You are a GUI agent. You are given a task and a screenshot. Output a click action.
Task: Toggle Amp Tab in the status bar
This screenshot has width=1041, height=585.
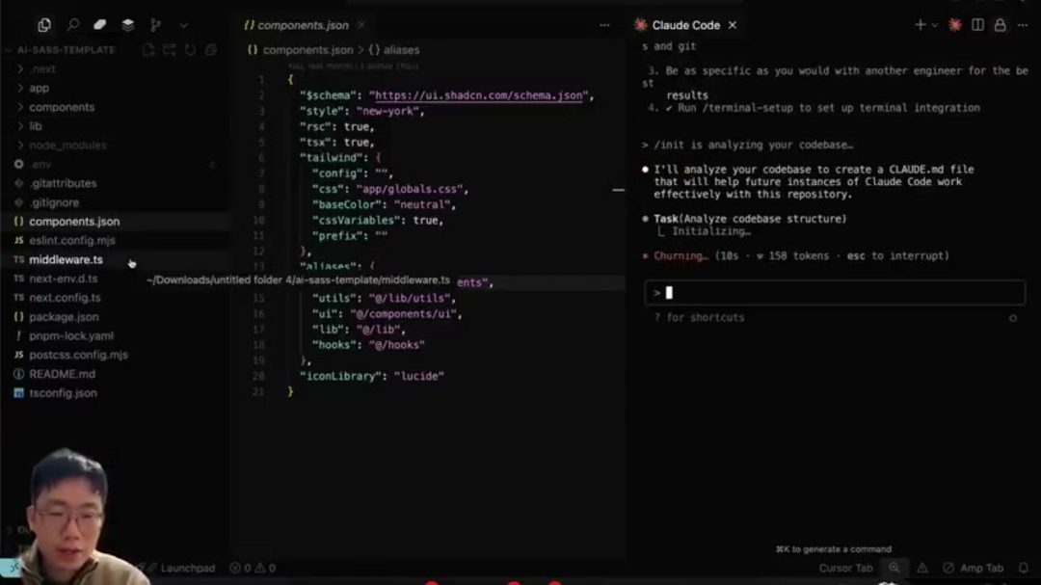974,569
